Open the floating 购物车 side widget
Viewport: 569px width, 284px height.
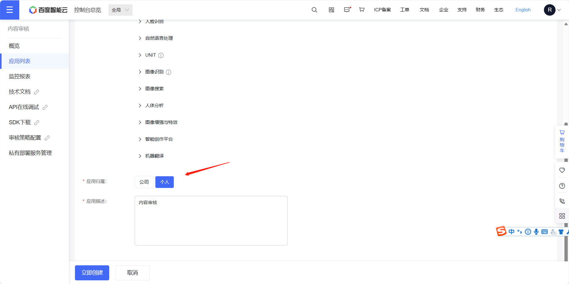coord(562,141)
